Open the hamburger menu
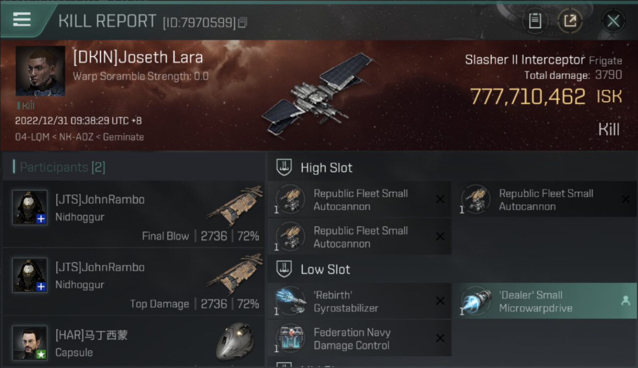 coord(22,20)
